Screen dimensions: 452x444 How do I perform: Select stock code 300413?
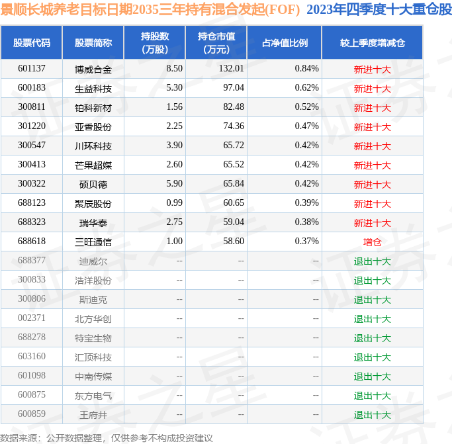click(32, 164)
